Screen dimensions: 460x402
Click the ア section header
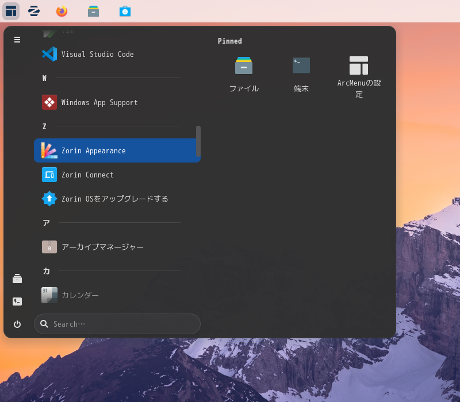tap(47, 223)
